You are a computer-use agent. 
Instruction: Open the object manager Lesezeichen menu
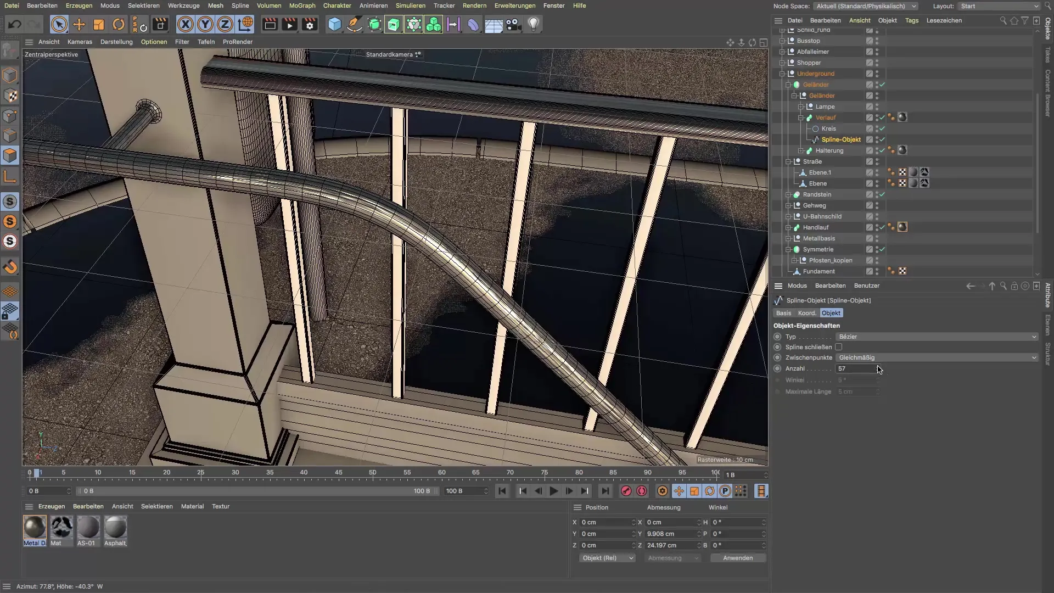944,20
